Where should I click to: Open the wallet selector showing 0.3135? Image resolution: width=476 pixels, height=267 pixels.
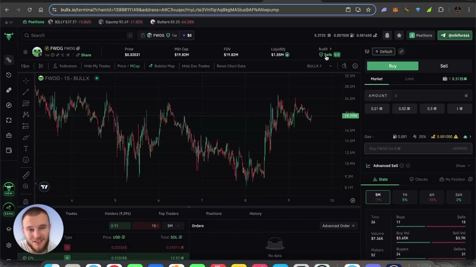coord(456,79)
